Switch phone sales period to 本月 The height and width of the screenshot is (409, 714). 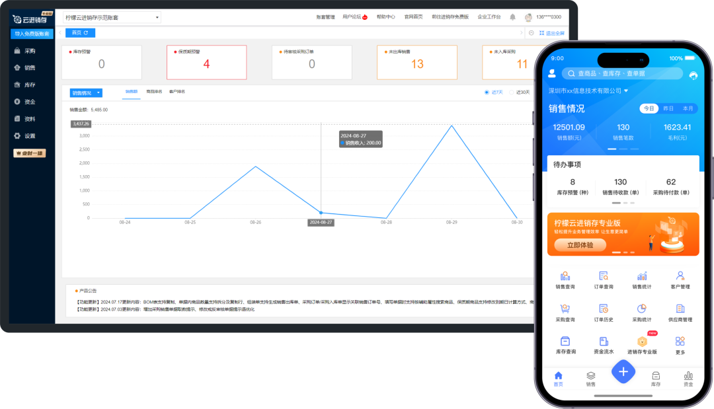[x=688, y=108]
